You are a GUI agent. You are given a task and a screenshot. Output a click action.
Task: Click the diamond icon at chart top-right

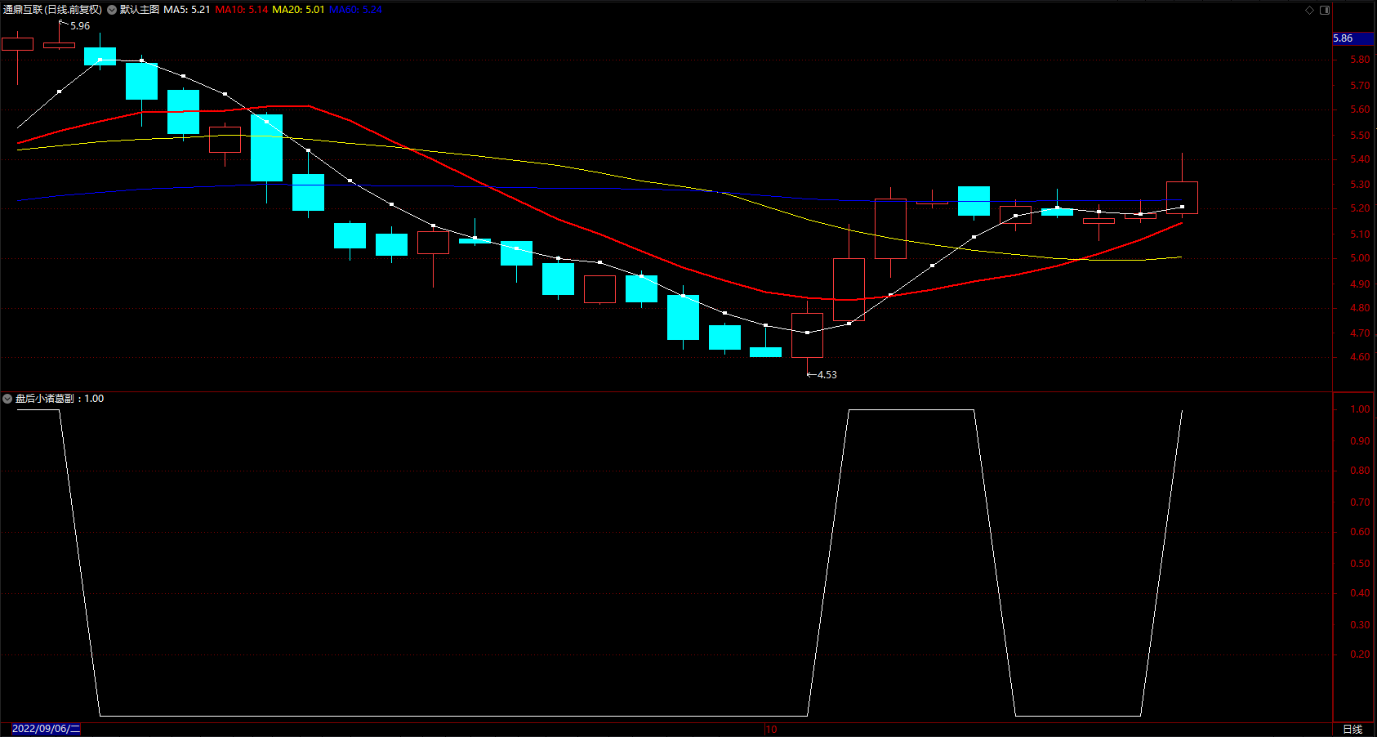click(1310, 10)
